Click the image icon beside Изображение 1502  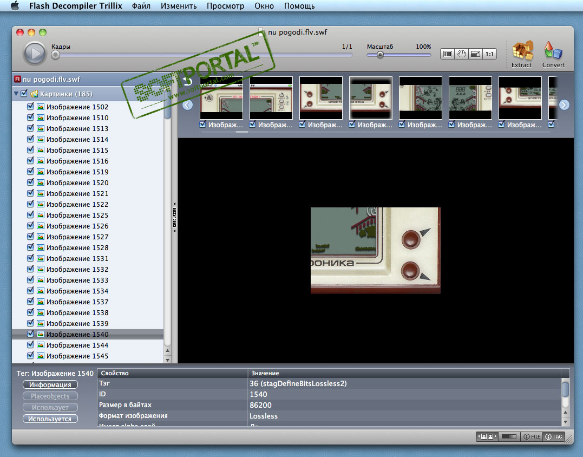tap(41, 107)
